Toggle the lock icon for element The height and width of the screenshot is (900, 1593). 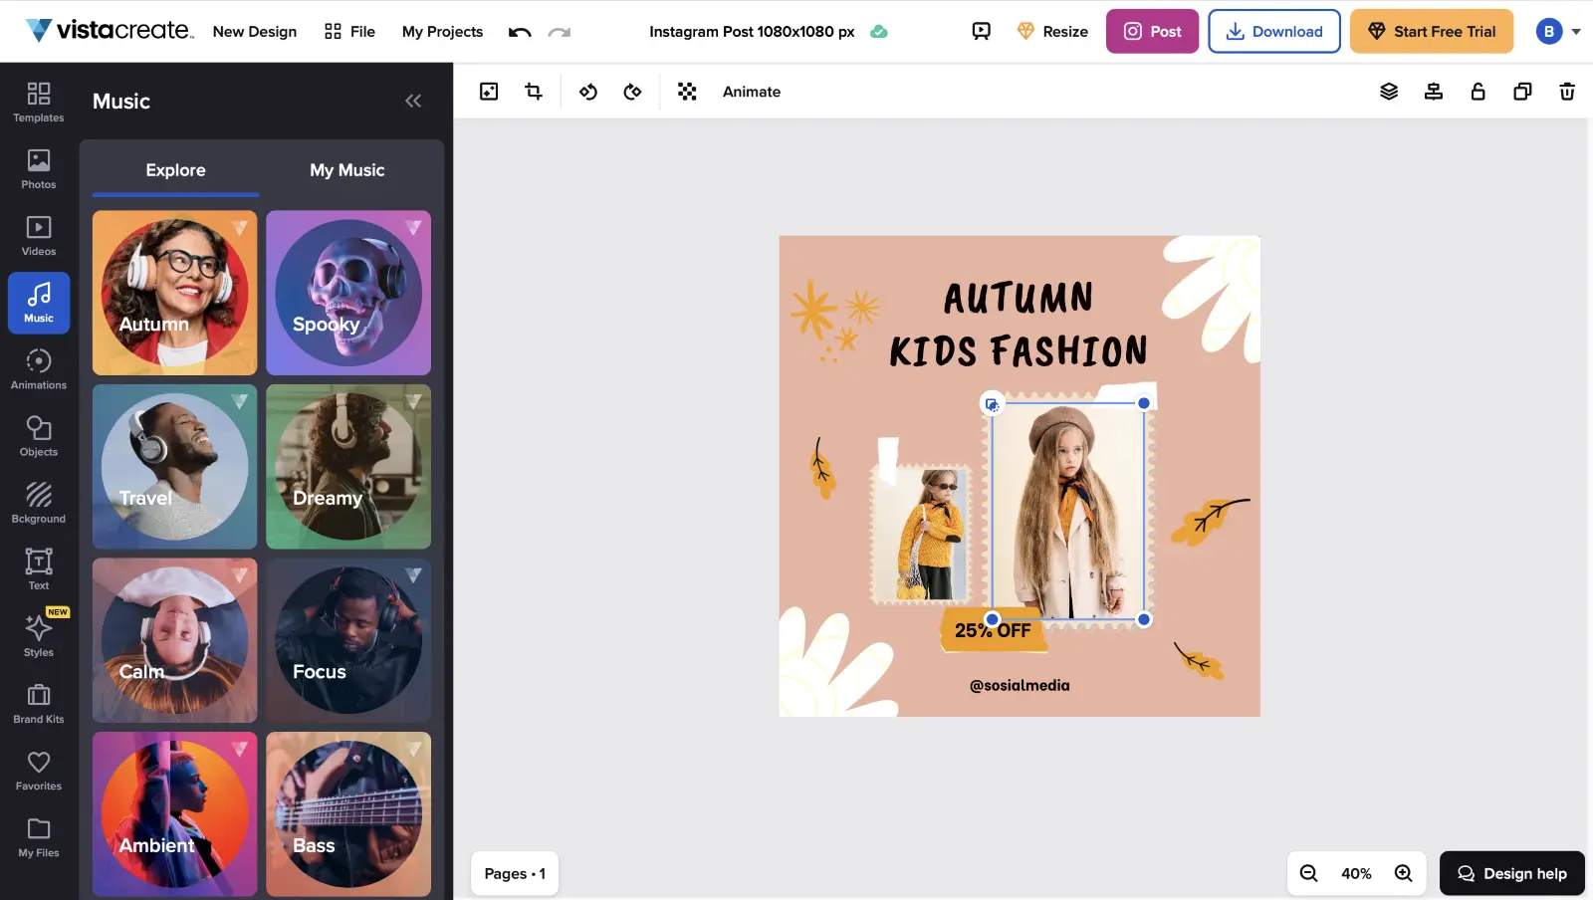pos(1479,92)
